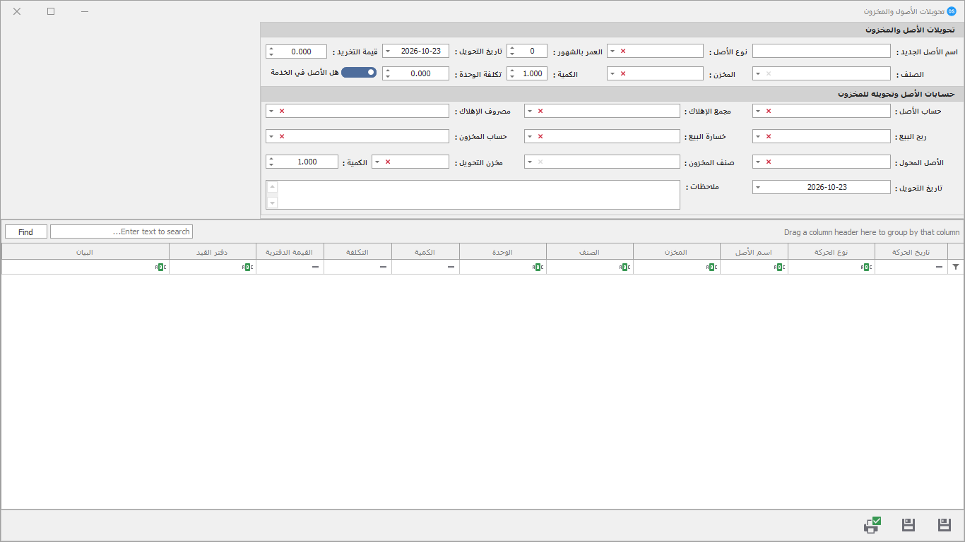Click the اسم الأصل column header

click(x=754, y=252)
